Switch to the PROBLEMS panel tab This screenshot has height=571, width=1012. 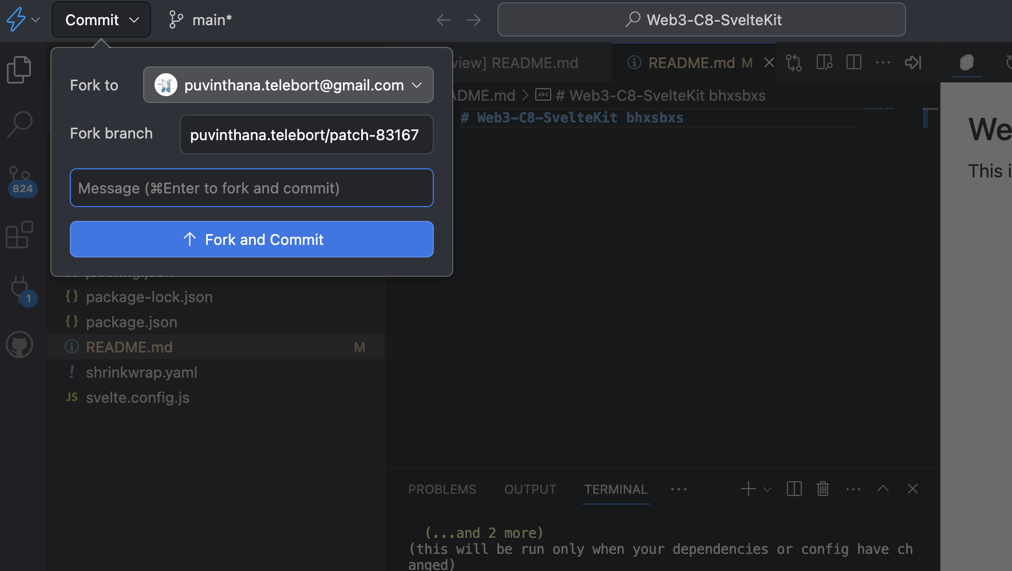tap(442, 489)
